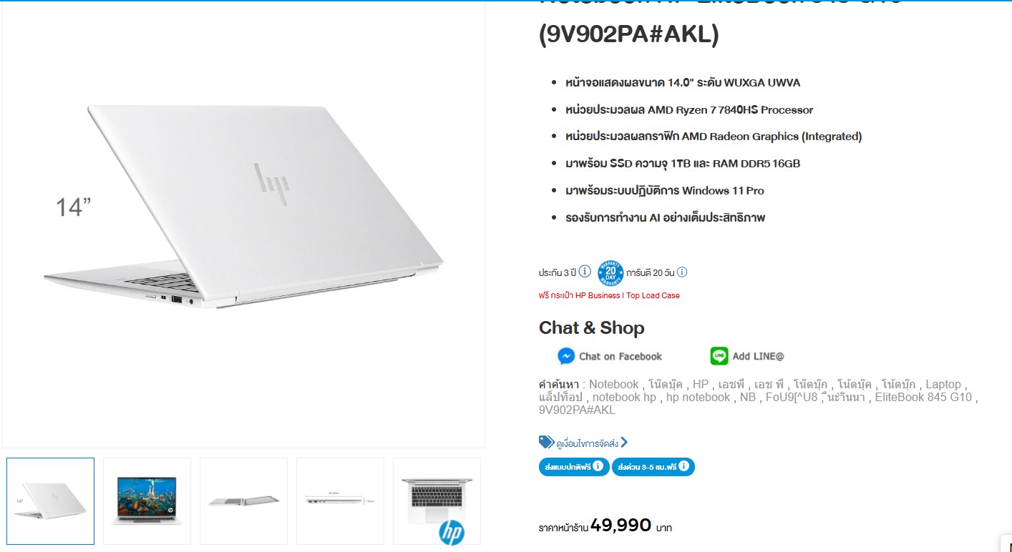Click the Facebook Messenger chat icon
This screenshot has height=552, width=1012.
[x=566, y=356]
